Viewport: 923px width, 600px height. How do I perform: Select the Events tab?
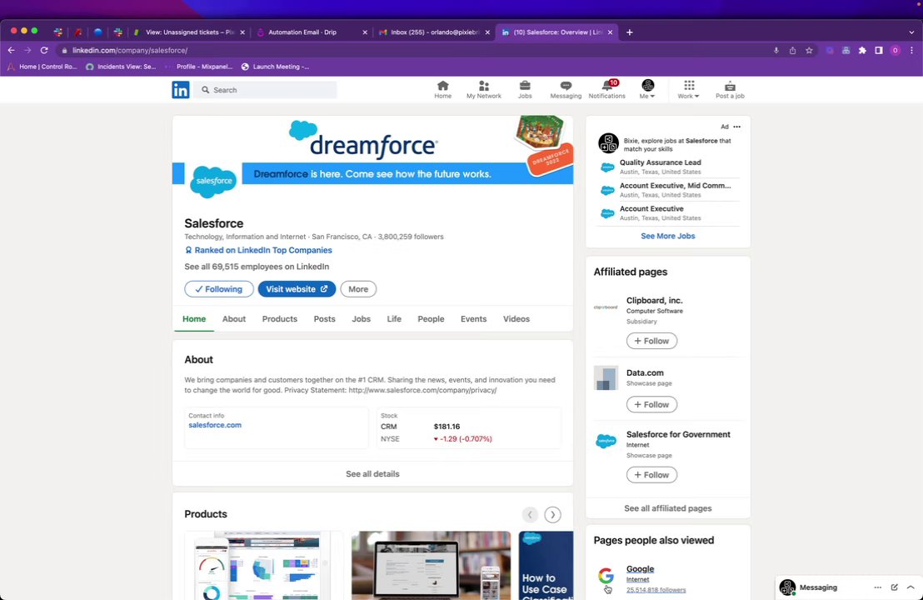473,319
